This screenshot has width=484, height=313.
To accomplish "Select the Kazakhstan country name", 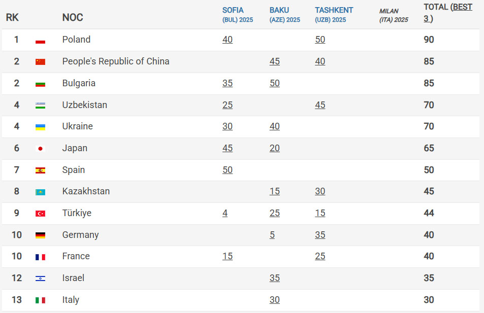I will pyautogui.click(x=86, y=191).
